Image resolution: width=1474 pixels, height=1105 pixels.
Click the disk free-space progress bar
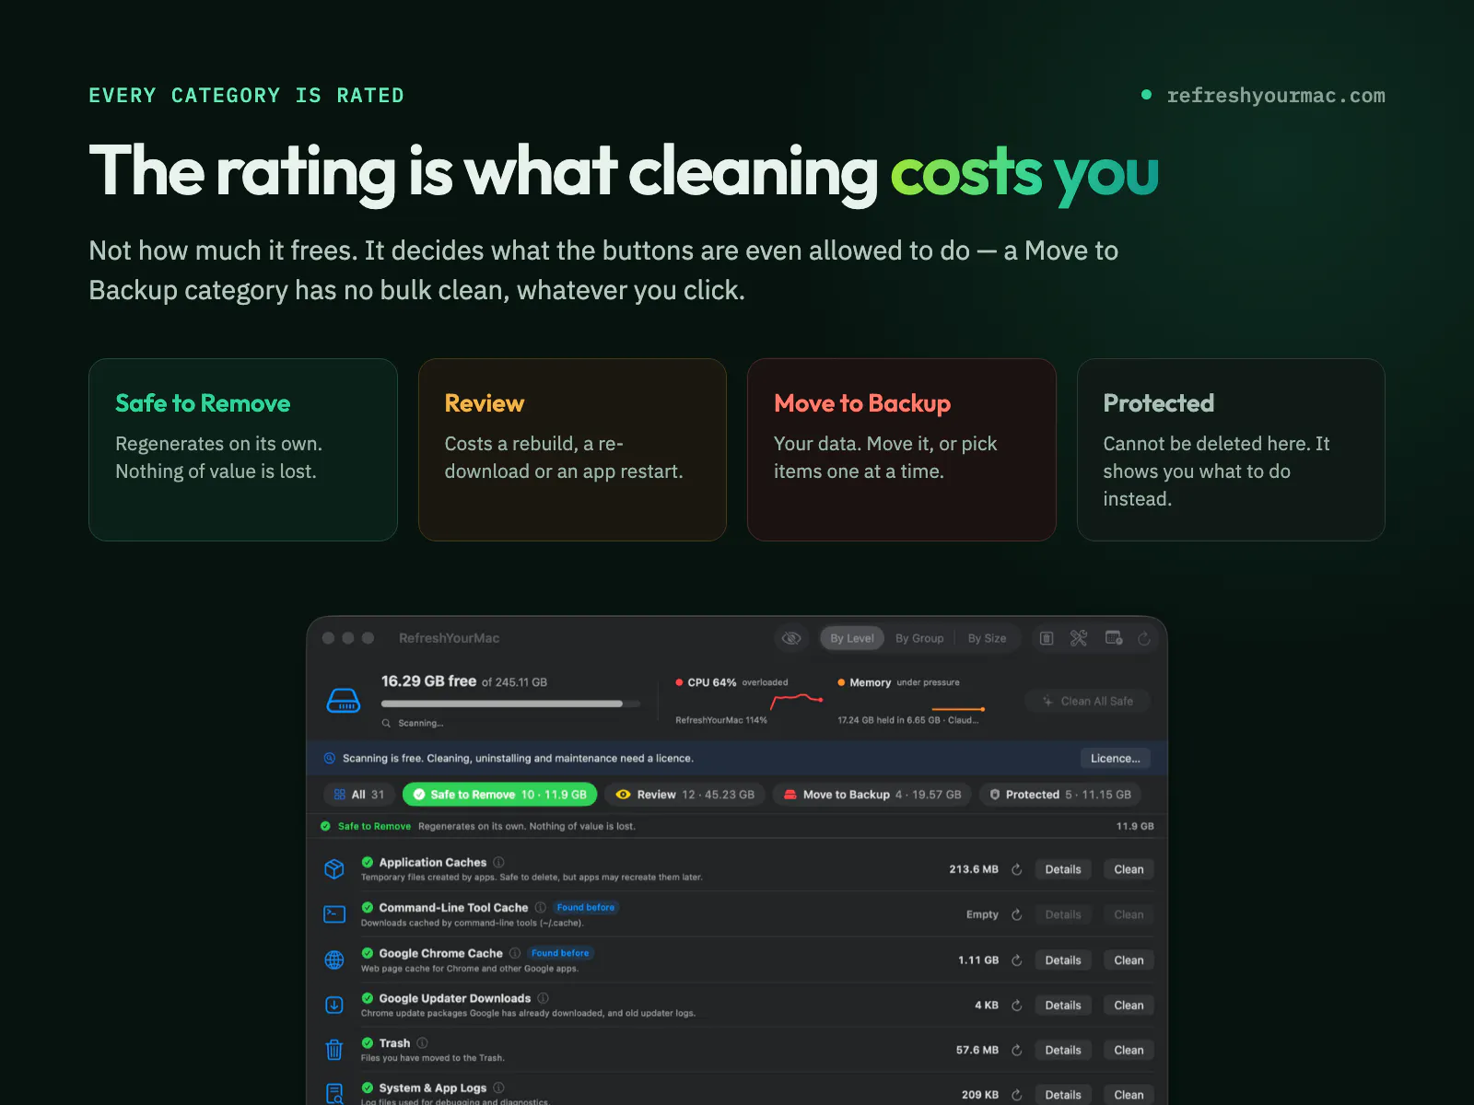pyautogui.click(x=510, y=704)
